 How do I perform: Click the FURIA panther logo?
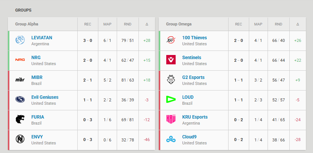[20, 119]
